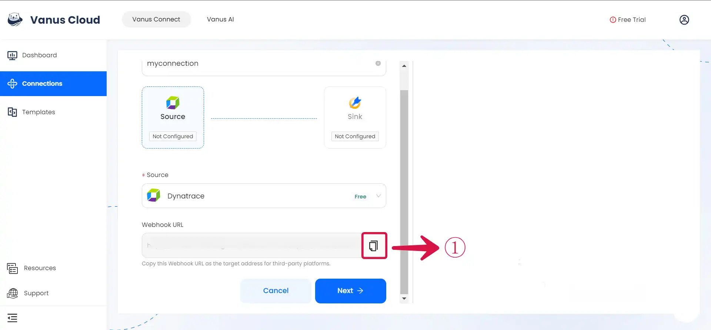Click the Dynatrace icon in the dropdown
The width and height of the screenshot is (711, 330).
(x=154, y=195)
